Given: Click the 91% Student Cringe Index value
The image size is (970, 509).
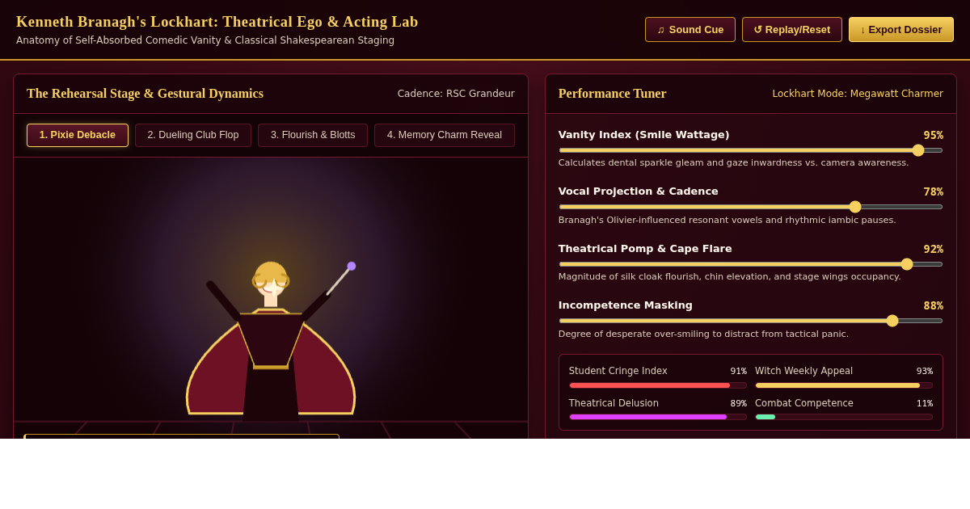Looking at the screenshot, I should 739,371.
